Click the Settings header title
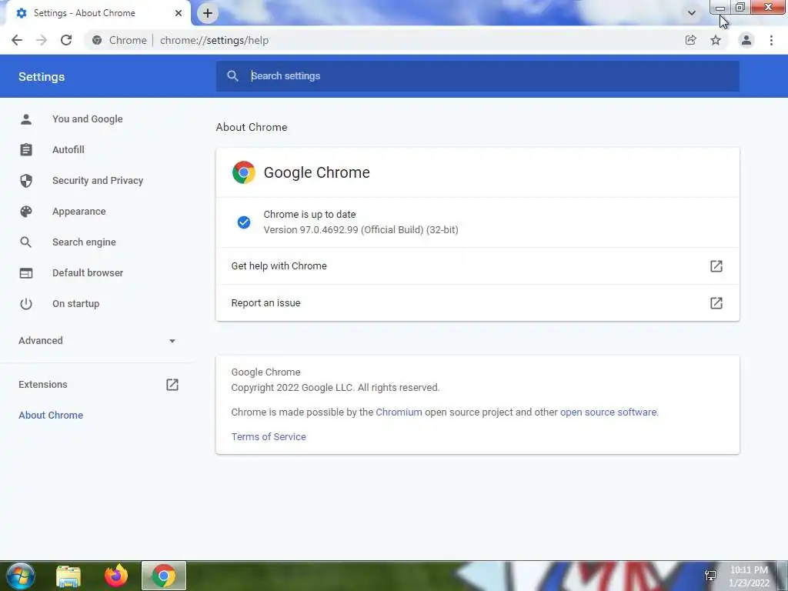 click(x=42, y=77)
